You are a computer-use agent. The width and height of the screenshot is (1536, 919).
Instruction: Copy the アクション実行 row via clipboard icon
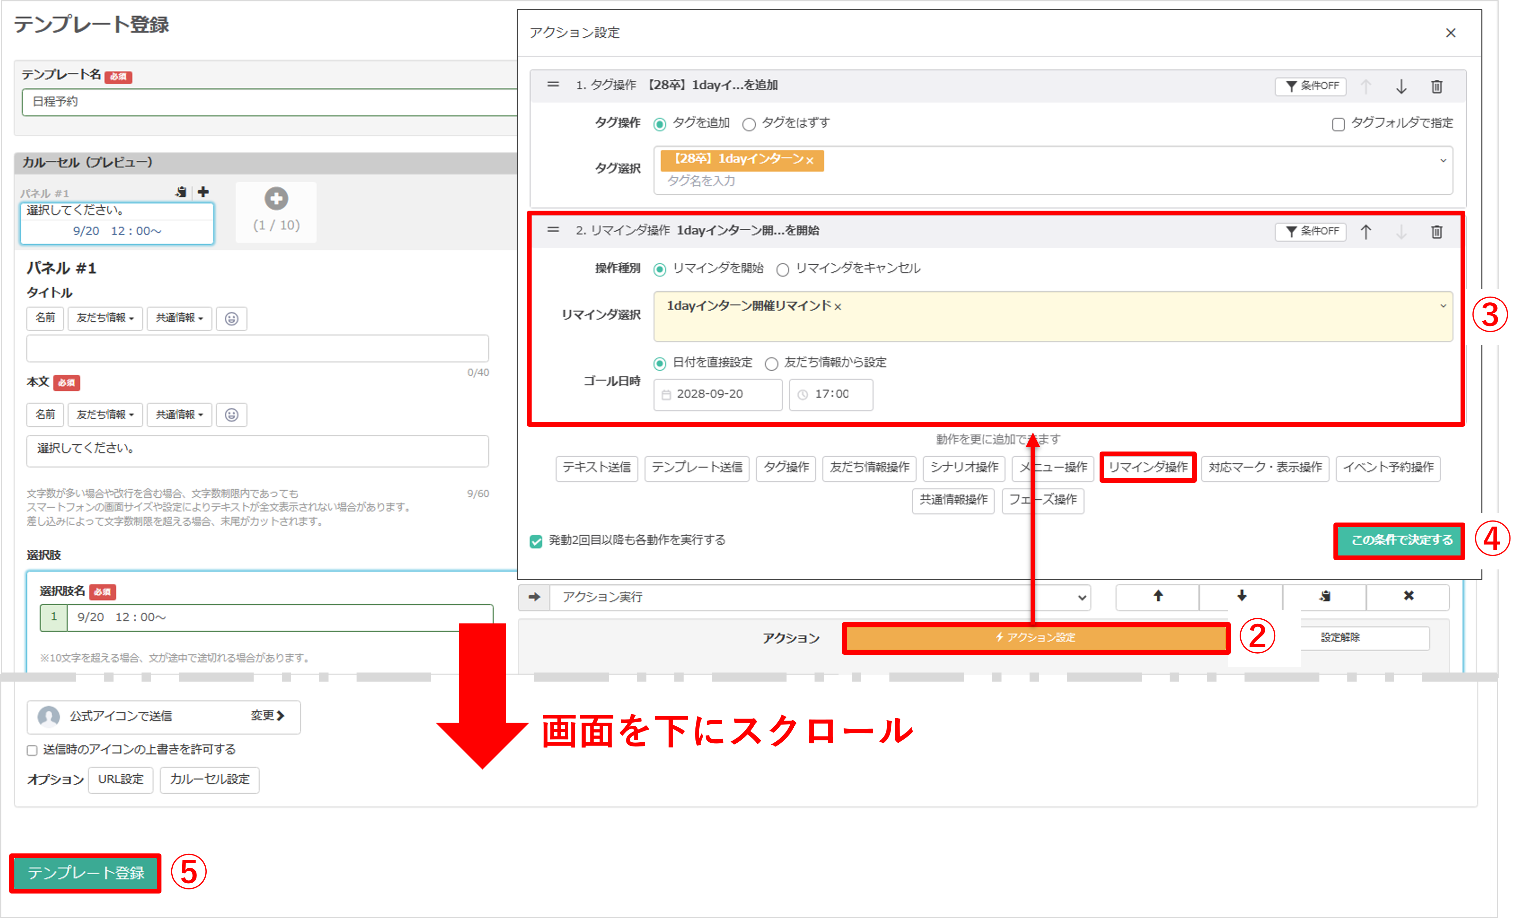(1324, 597)
